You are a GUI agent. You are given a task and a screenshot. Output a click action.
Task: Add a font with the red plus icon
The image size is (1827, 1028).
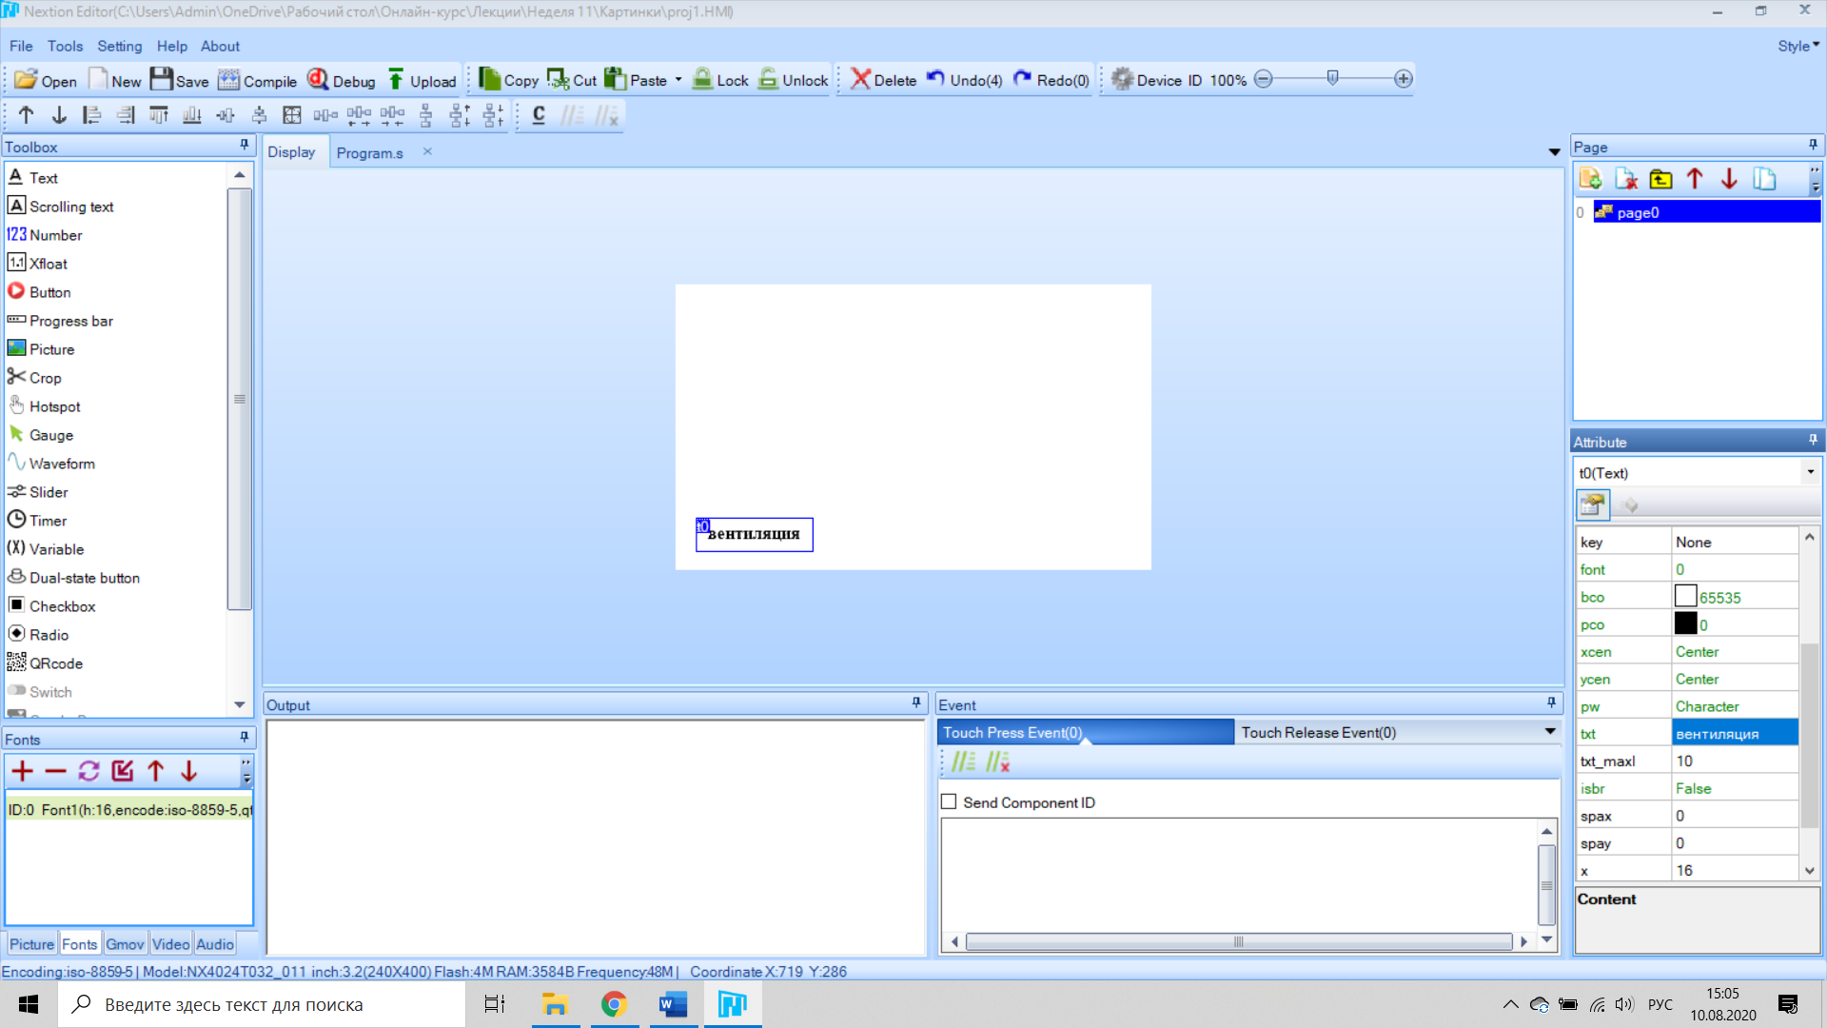click(23, 771)
